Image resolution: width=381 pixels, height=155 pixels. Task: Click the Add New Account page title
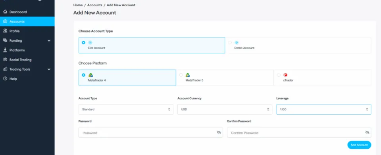pyautogui.click(x=95, y=13)
